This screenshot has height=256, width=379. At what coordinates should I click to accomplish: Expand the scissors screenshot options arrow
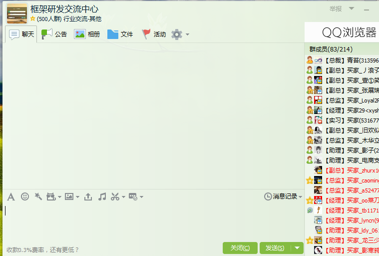pos(123,197)
